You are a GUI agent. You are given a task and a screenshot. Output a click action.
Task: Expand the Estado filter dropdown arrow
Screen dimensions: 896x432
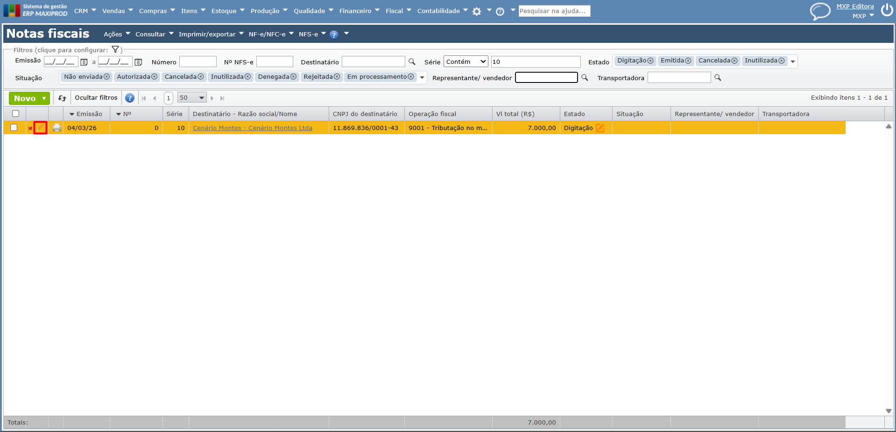pos(793,62)
